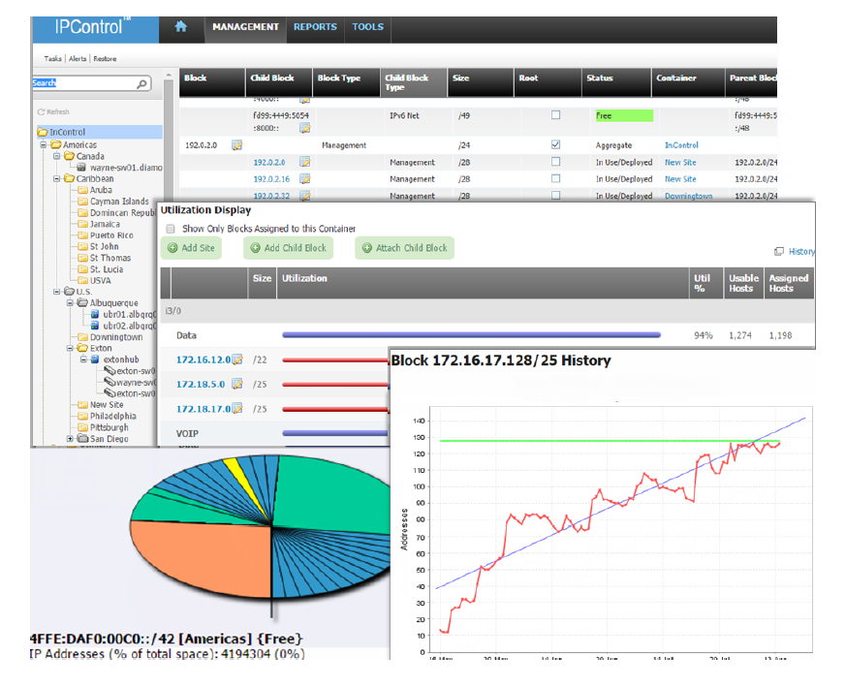
Task: Check Root checkbox in the Free IPv6 row
Action: click(x=555, y=115)
